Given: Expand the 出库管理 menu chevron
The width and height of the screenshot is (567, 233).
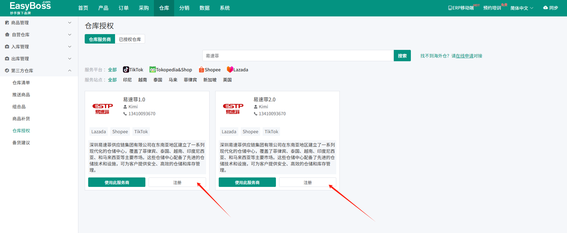Looking at the screenshot, I should pyautogui.click(x=70, y=59).
